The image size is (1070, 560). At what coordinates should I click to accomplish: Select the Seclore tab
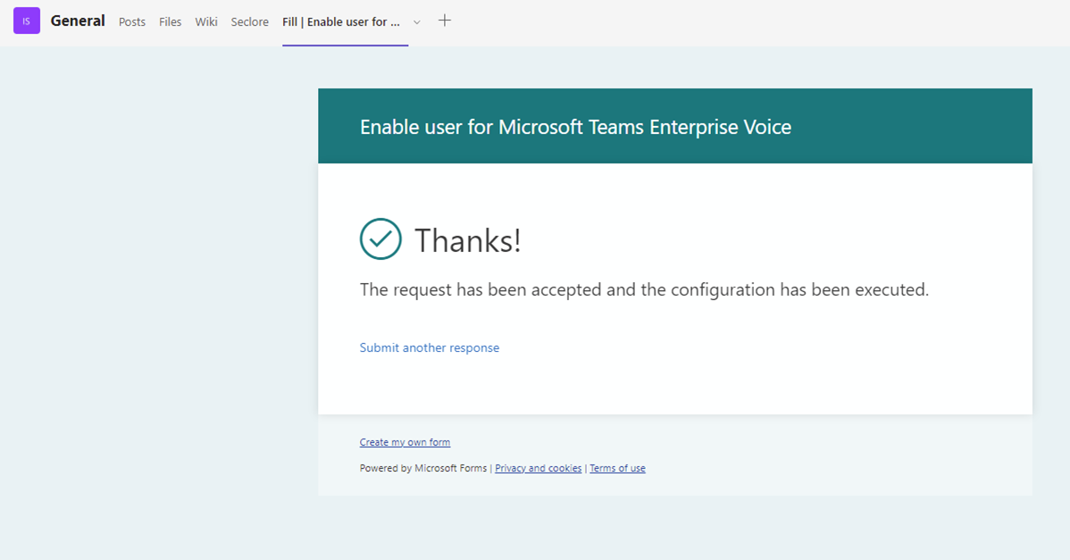click(249, 21)
